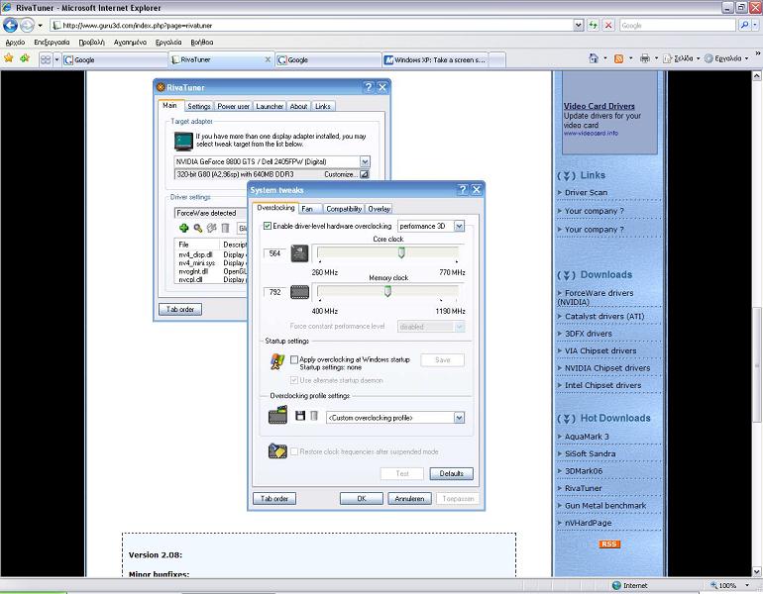
Task: Click the 564 core clock value field
Action: point(274,253)
